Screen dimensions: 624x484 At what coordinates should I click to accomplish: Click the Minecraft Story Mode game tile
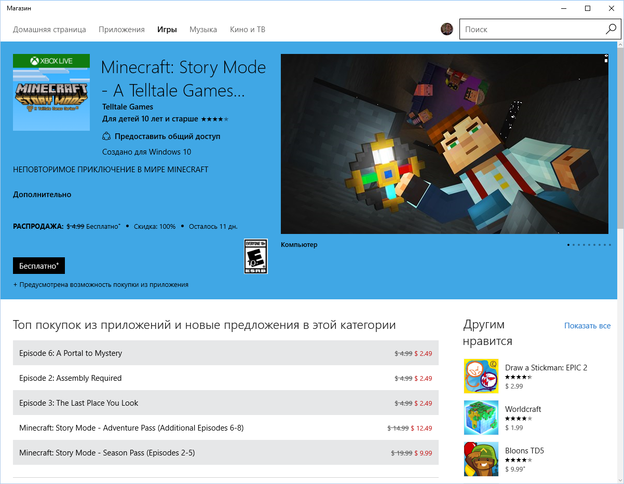[51, 92]
